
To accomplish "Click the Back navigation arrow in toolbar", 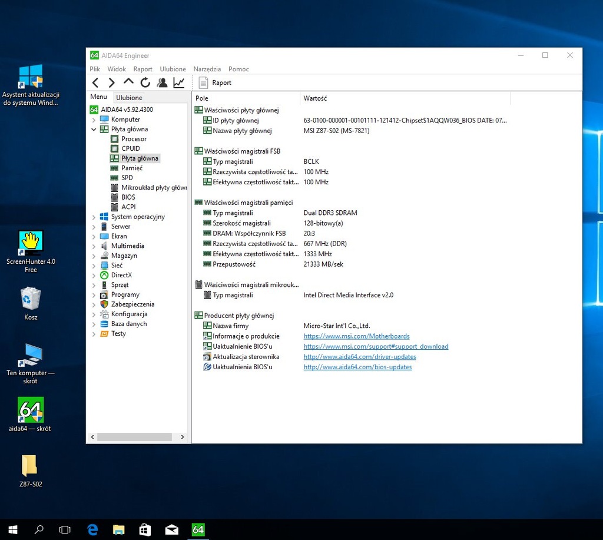I will click(x=95, y=82).
